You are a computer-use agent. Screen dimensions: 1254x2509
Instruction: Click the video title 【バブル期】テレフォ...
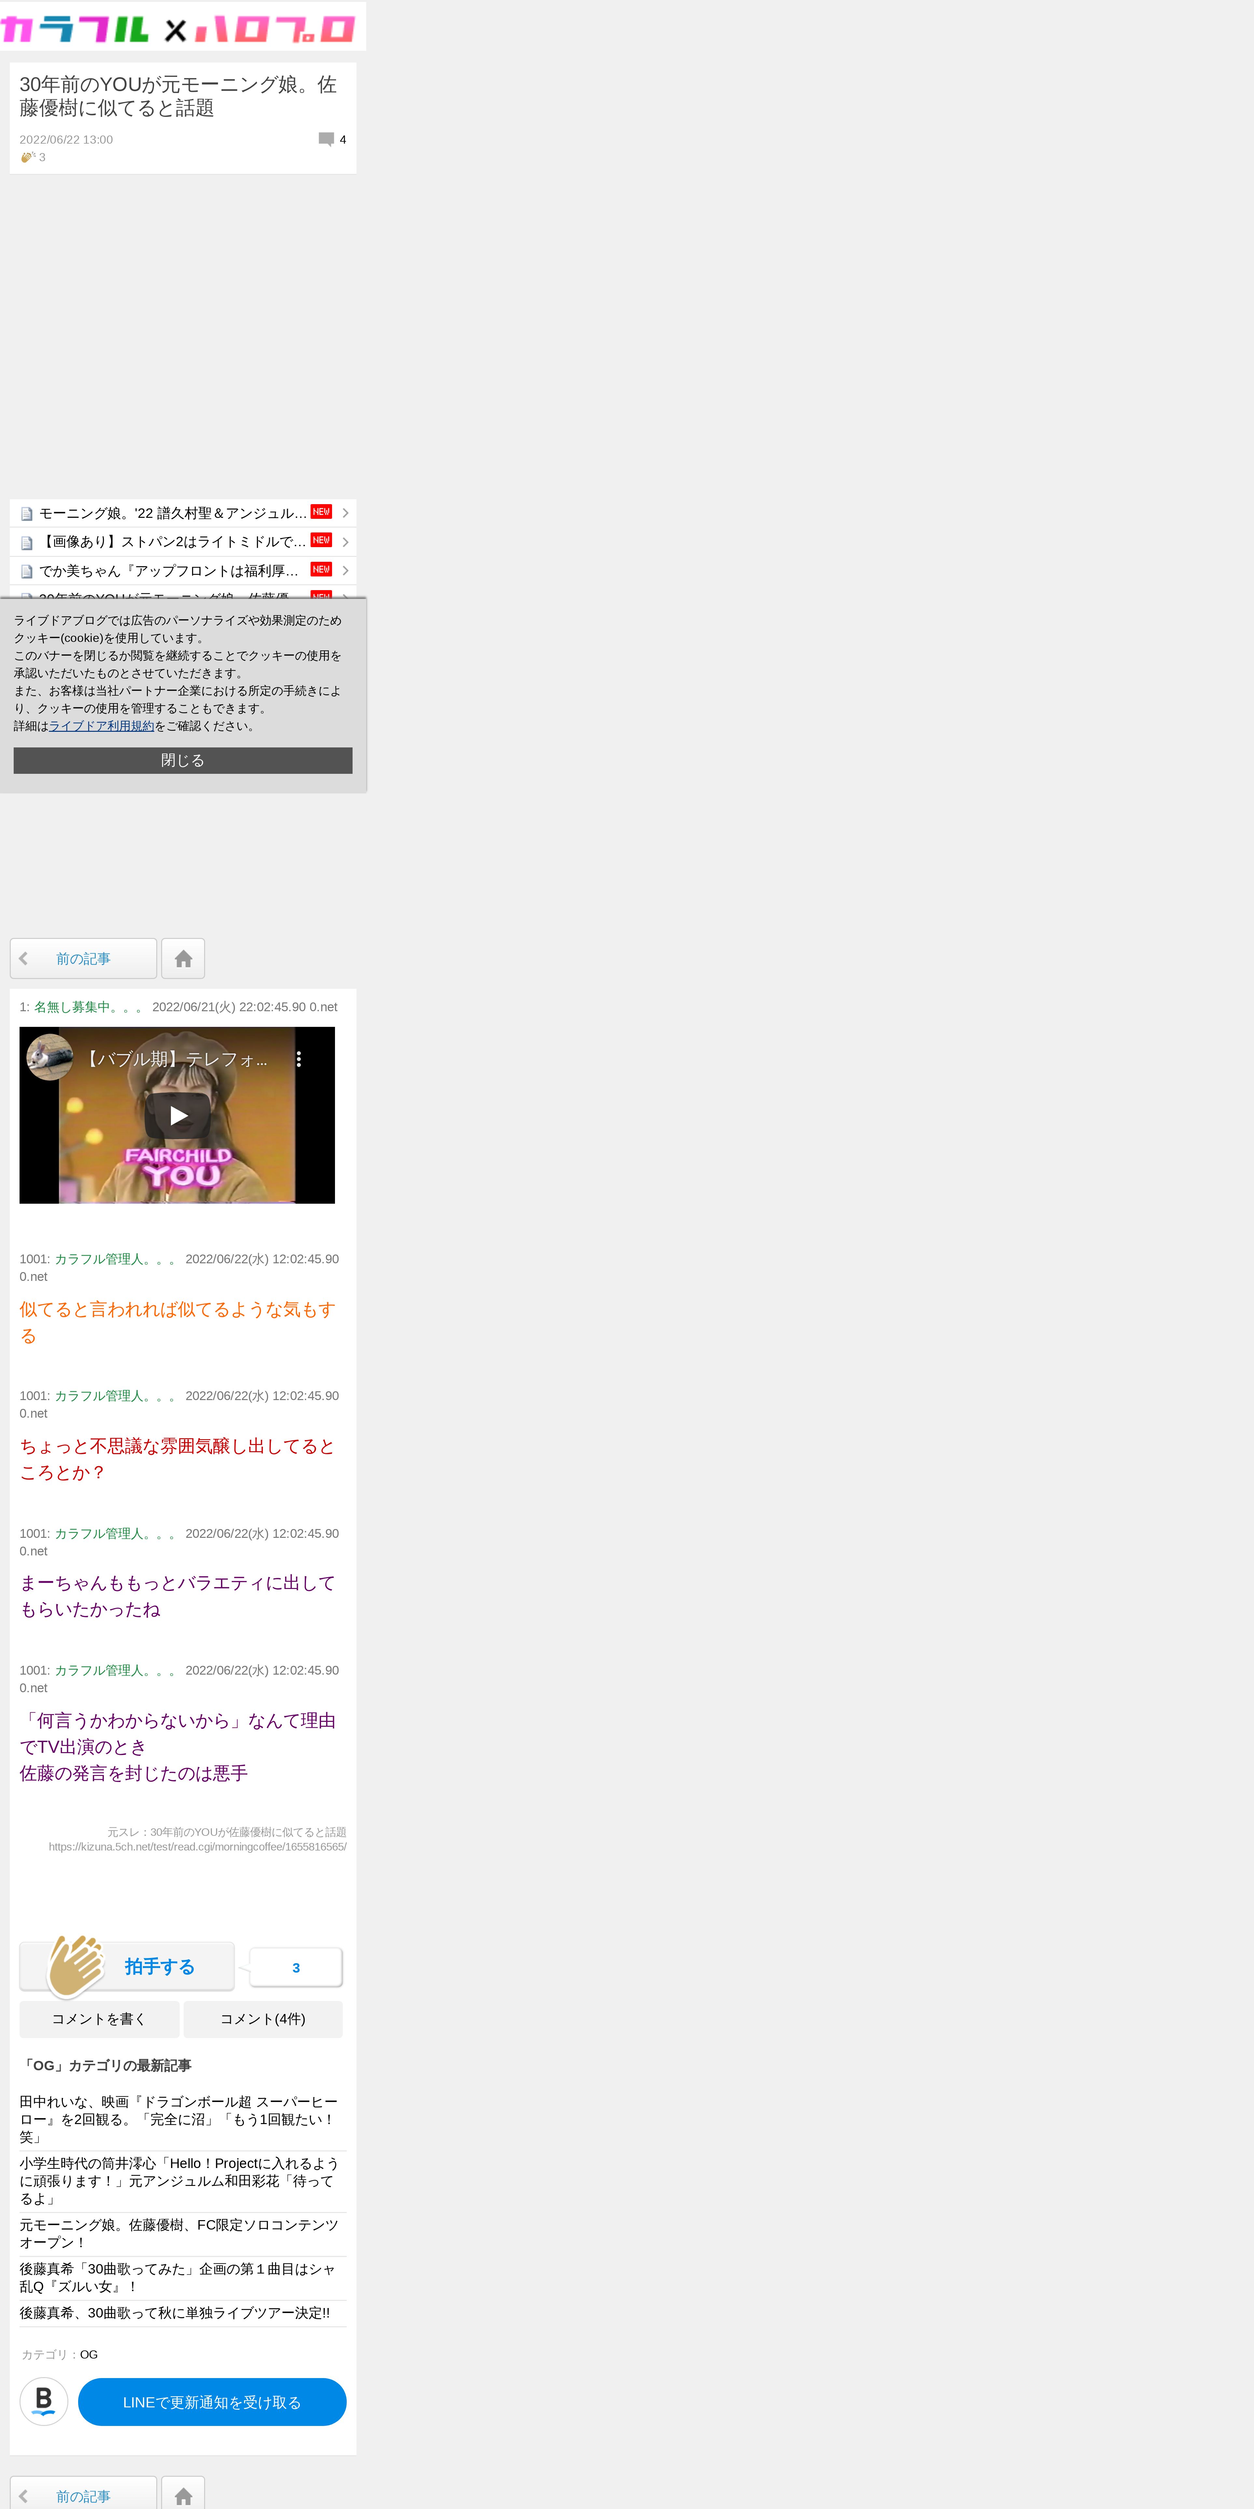click(174, 1059)
